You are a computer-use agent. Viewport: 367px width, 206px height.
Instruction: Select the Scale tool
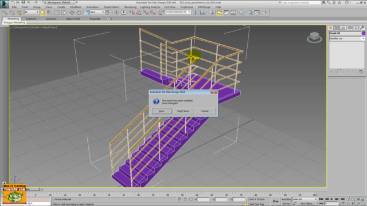[x=86, y=13]
